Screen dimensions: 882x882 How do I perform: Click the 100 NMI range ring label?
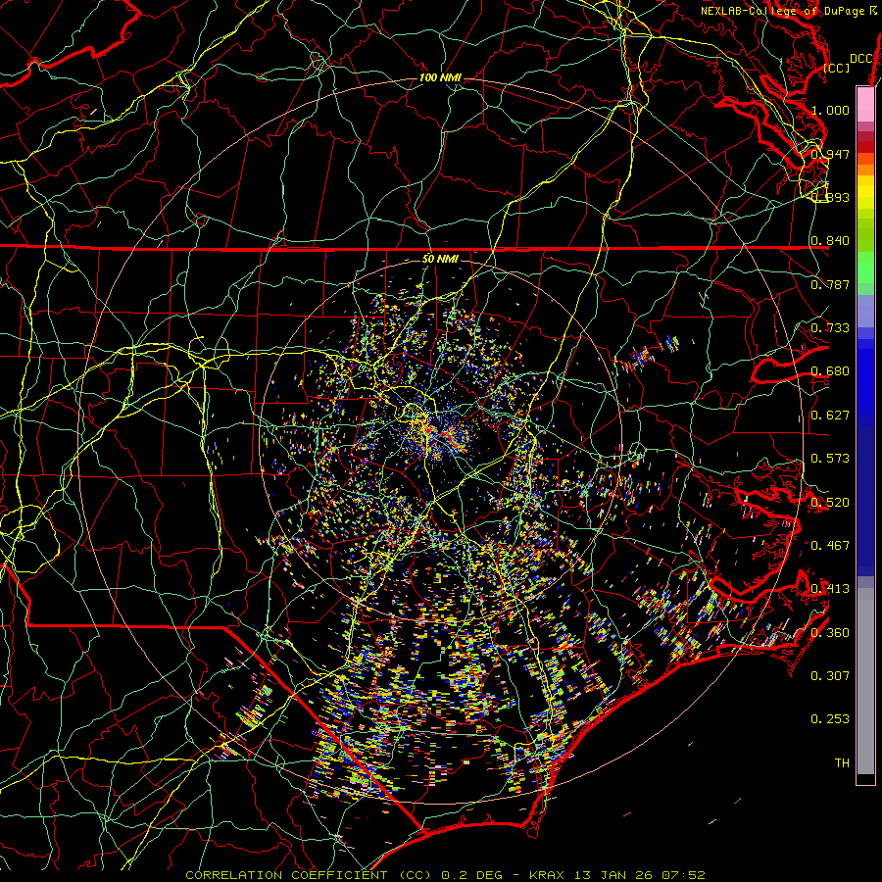(x=440, y=77)
